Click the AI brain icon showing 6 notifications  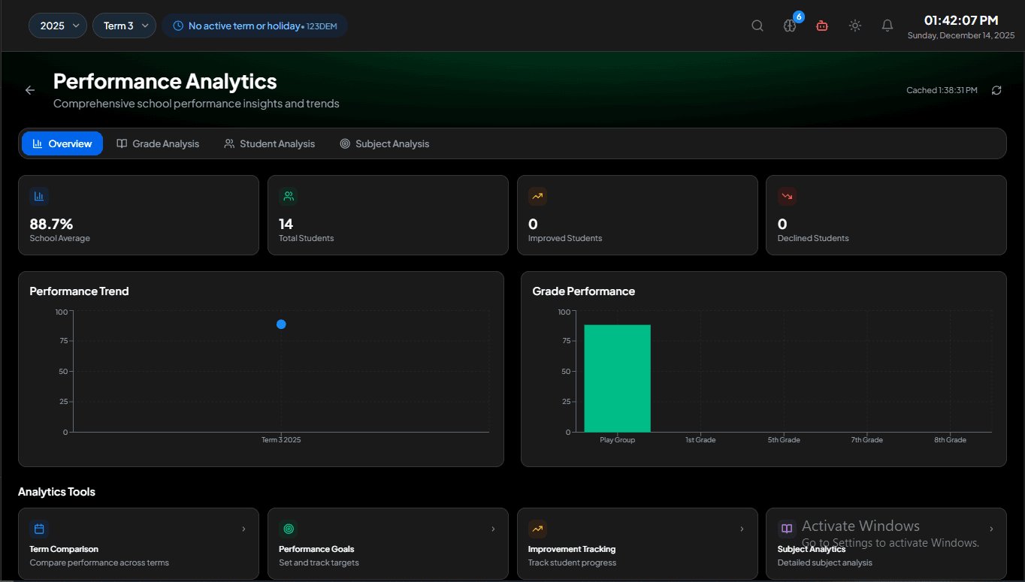(790, 26)
